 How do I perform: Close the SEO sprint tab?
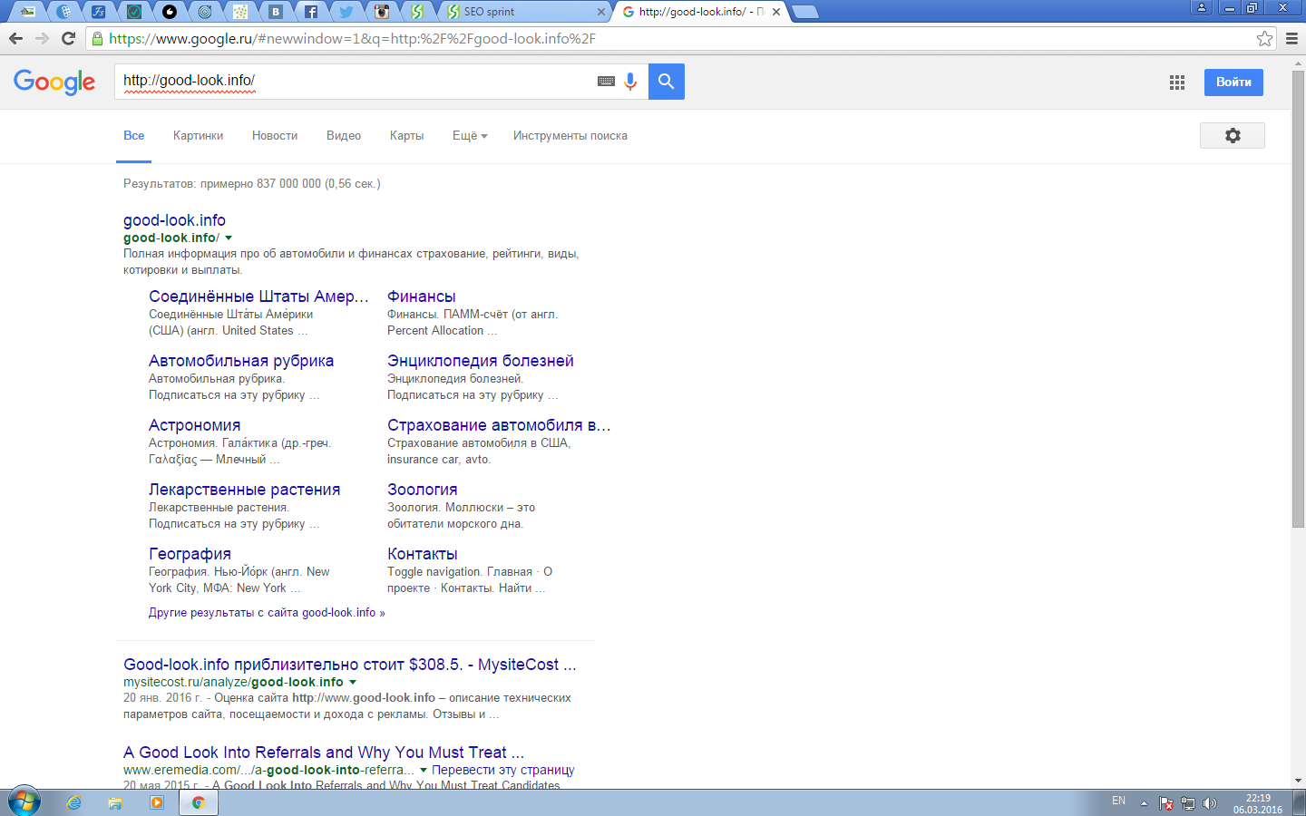pos(600,12)
